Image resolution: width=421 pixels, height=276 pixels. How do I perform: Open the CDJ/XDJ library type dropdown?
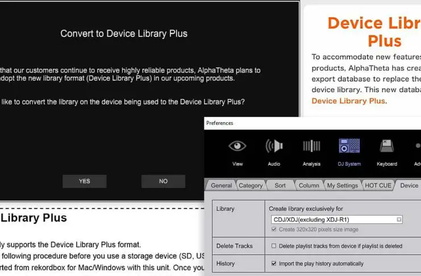pos(337,220)
